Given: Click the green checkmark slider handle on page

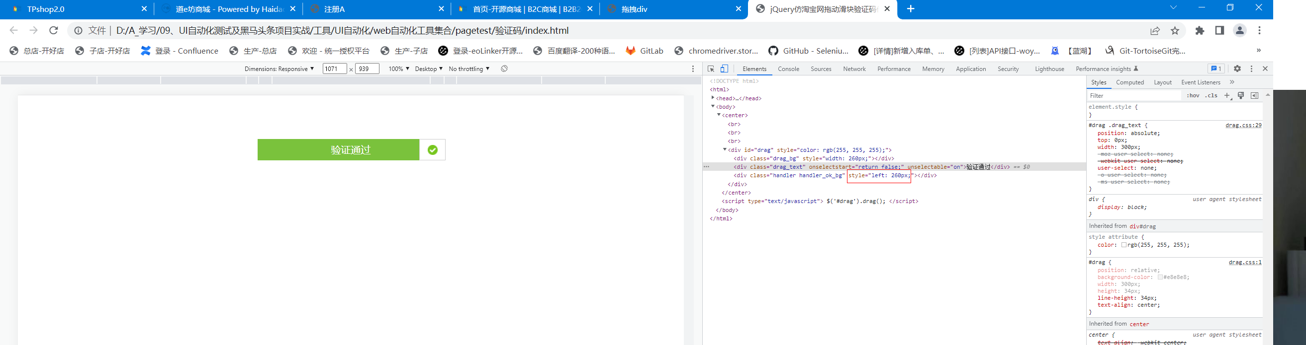Looking at the screenshot, I should click(x=432, y=150).
